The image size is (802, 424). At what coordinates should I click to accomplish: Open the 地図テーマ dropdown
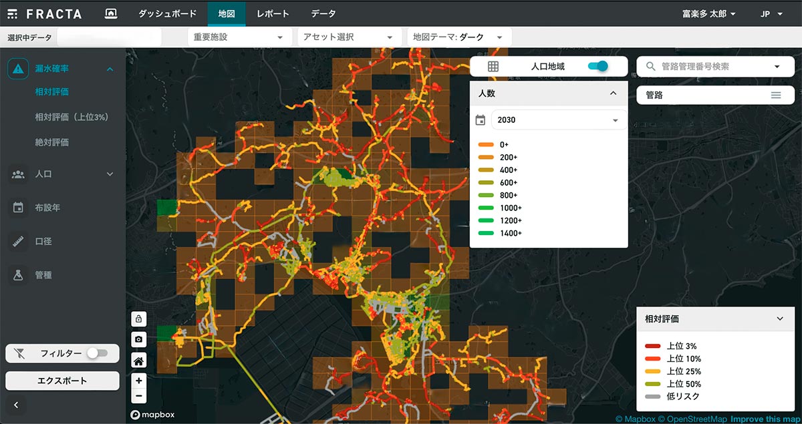point(458,37)
